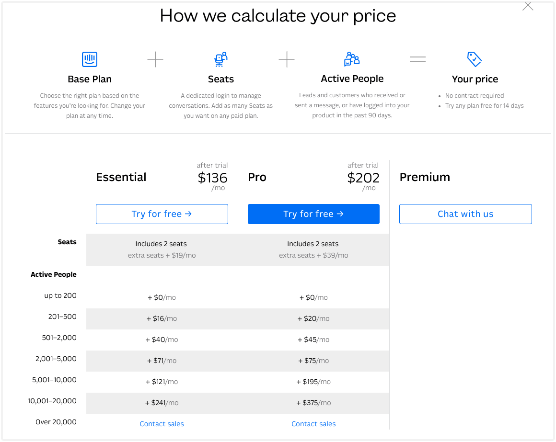
Task: Close the pricing dialog with the X
Action: coord(528,6)
